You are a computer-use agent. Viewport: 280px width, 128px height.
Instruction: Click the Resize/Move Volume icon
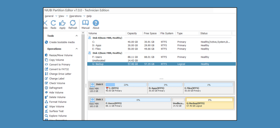[x=46, y=55]
